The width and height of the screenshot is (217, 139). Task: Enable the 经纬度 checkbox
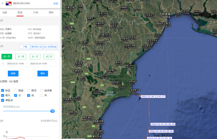[42, 91]
